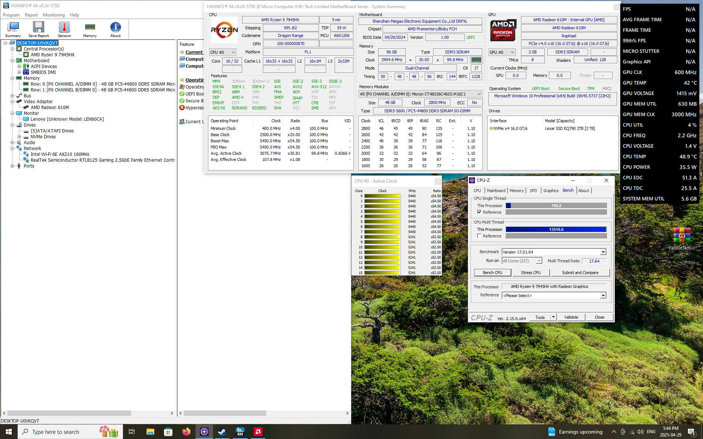The height and width of the screenshot is (439, 703).
Task: Click the Save Report floppy disk icon
Action: pyautogui.click(x=38, y=29)
